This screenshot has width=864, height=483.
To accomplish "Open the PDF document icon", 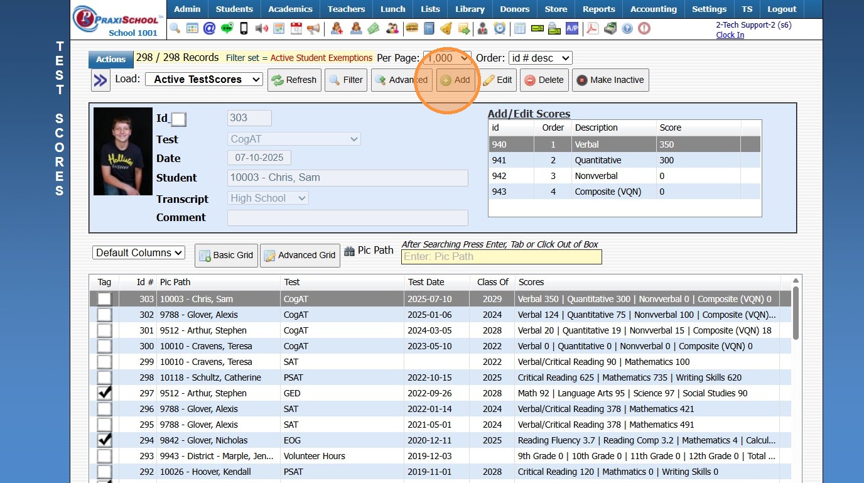I will [x=592, y=28].
